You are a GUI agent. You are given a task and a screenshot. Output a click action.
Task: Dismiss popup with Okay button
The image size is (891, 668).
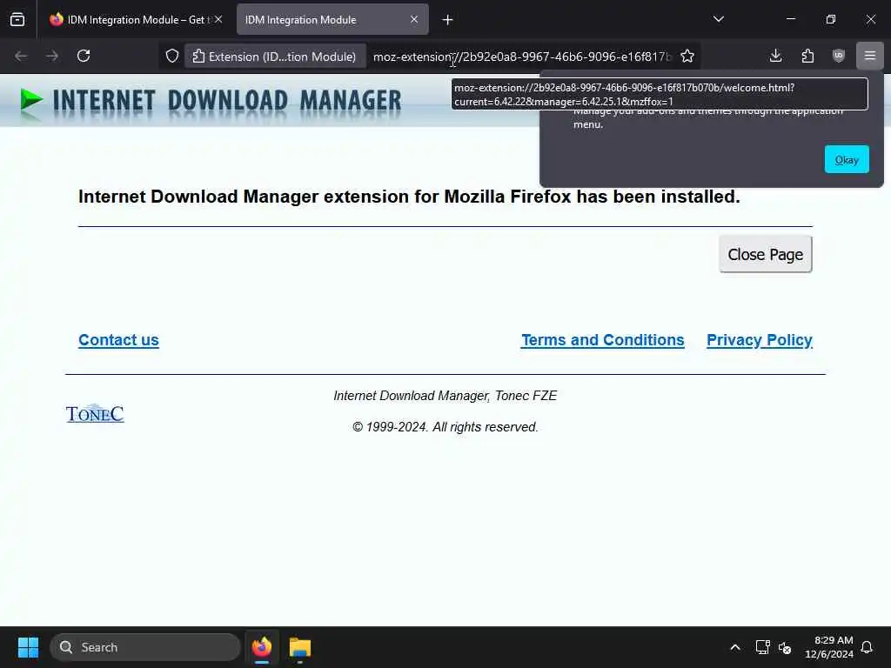(847, 160)
